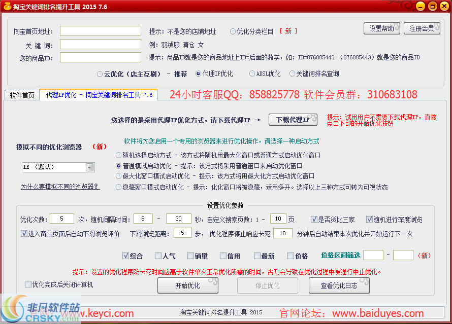Toggle 随机进行深度浏览 checkbox
This screenshot has width=452, height=324.
[369, 220]
